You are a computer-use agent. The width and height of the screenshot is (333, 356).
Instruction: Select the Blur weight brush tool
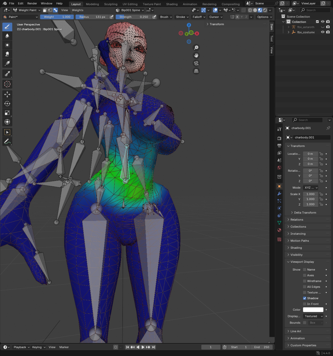pos(7,36)
